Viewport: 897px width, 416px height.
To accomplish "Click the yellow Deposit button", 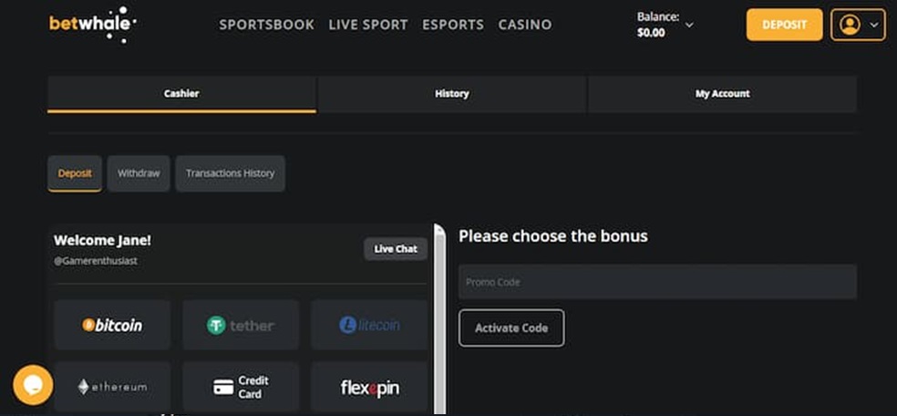I will point(784,25).
